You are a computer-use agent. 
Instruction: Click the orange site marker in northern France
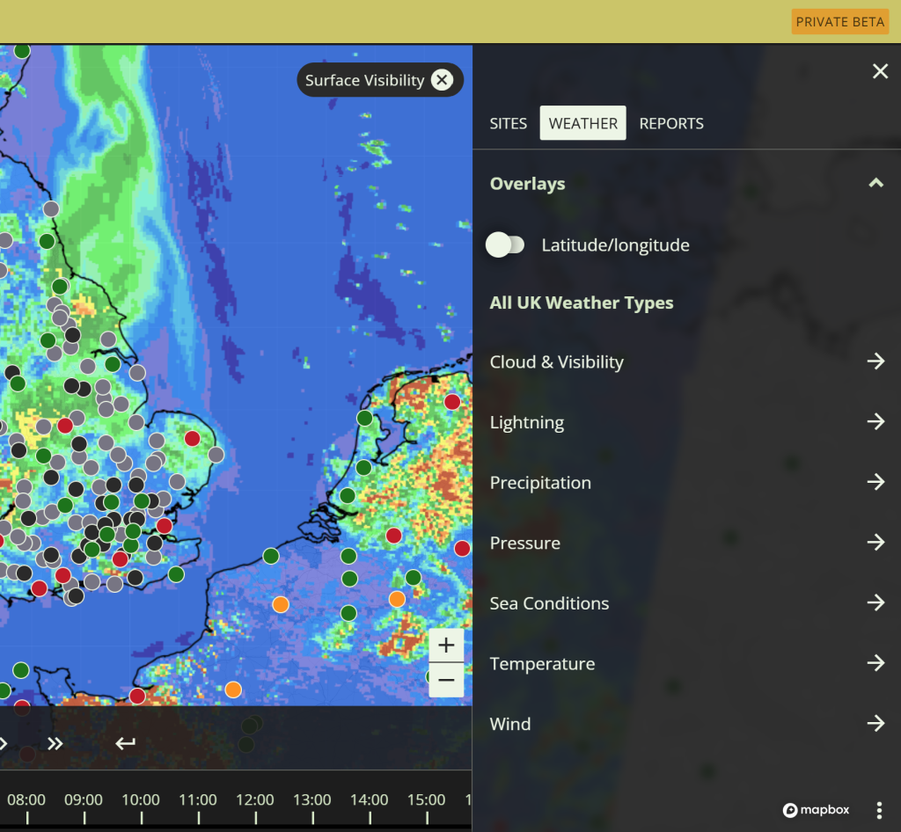[233, 690]
